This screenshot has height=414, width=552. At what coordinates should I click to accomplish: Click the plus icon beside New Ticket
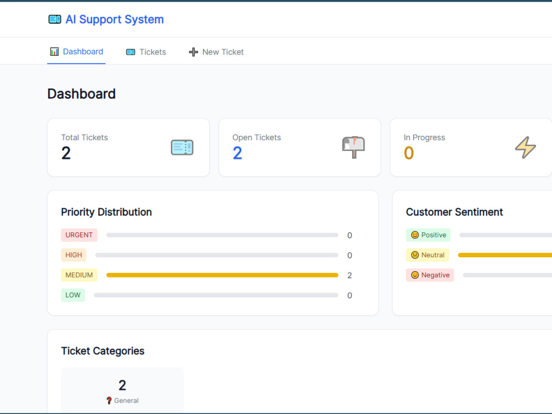pos(193,52)
